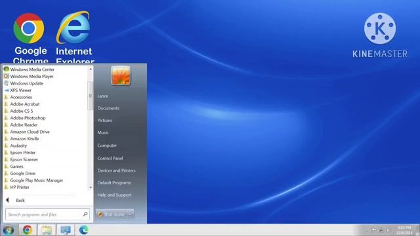Open Help and Support

[114, 195]
